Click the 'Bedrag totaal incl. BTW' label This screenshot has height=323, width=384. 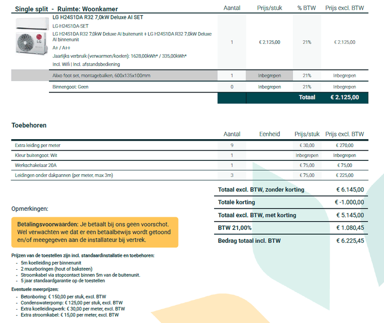[x=249, y=241]
